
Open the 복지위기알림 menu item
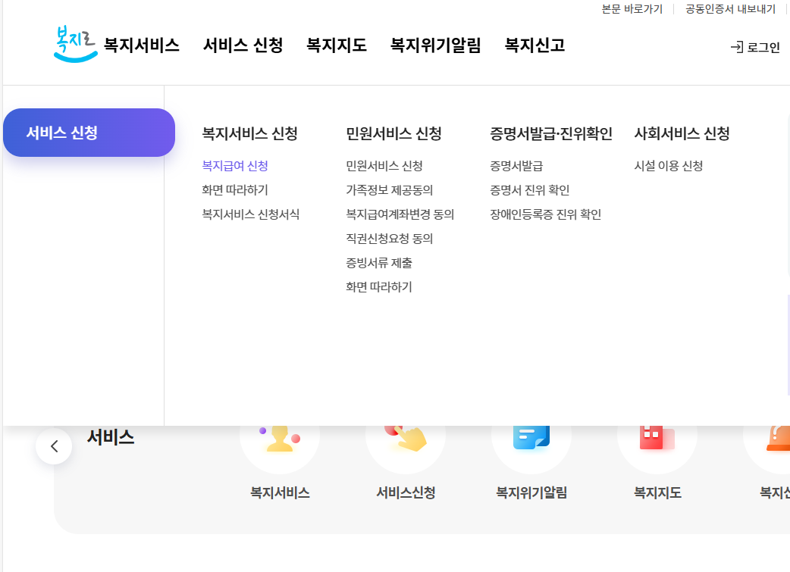(434, 45)
